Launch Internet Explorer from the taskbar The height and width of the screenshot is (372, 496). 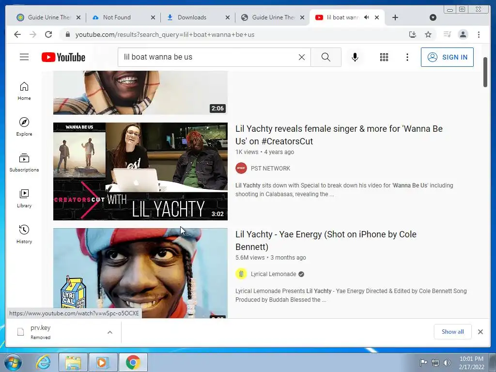point(43,362)
